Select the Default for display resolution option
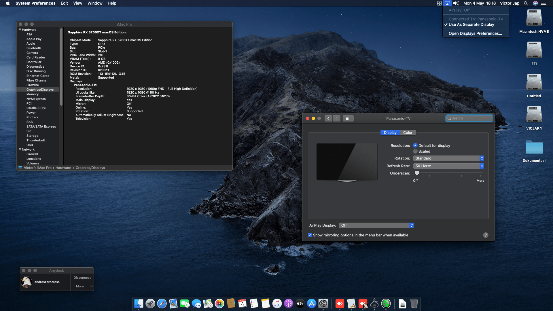 [x=415, y=145]
